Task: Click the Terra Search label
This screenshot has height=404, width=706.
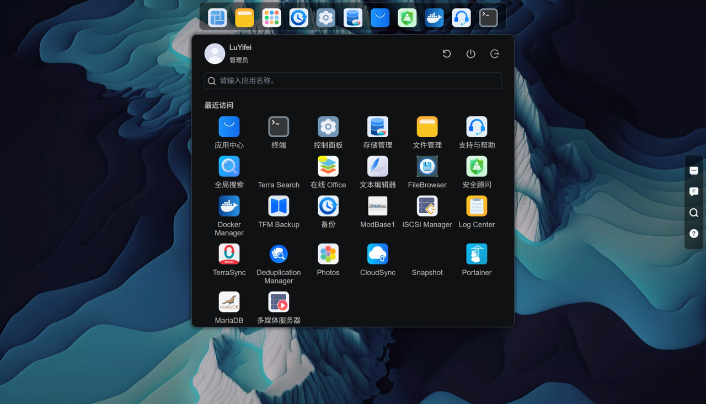Action: click(x=279, y=185)
